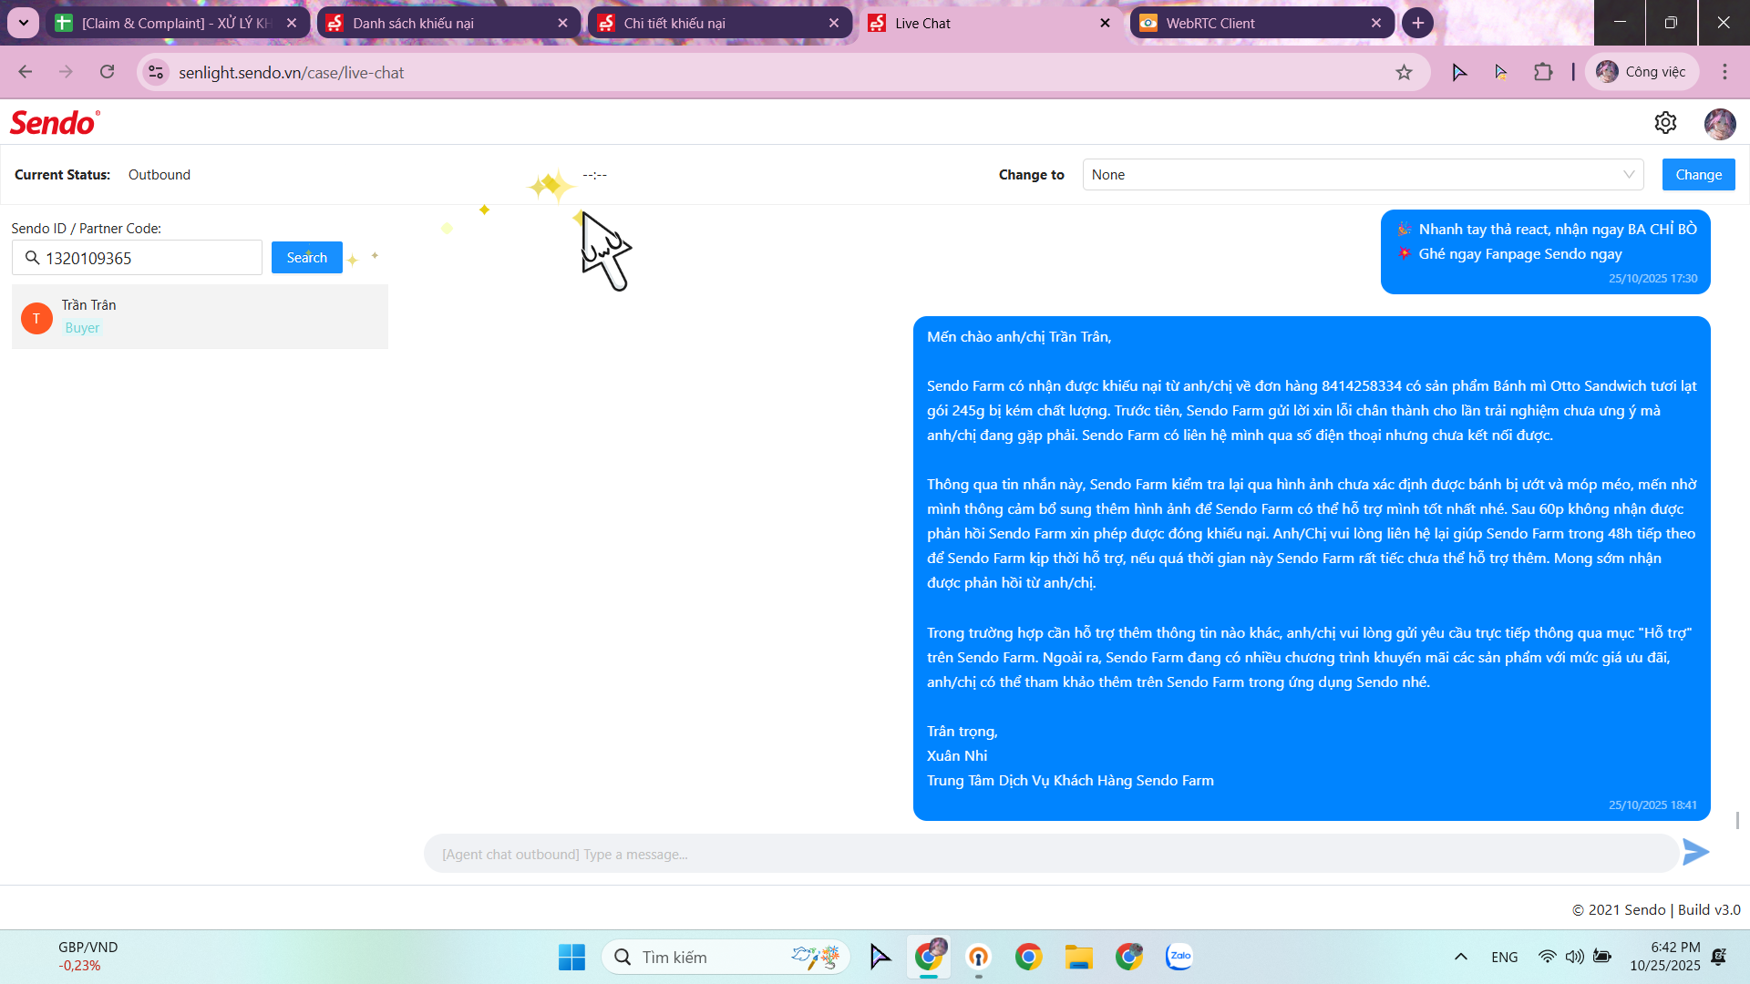This screenshot has height=984, width=1750.
Task: Open the settings gear icon
Action: point(1665,123)
